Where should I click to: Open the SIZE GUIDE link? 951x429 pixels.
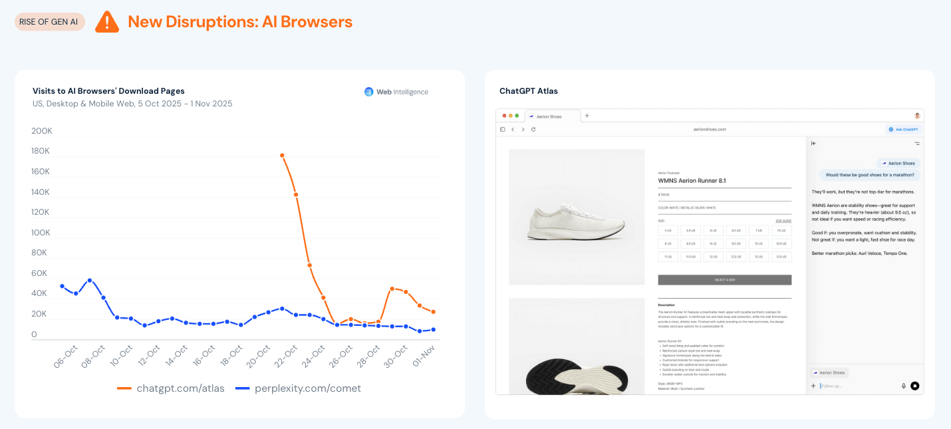pos(783,221)
